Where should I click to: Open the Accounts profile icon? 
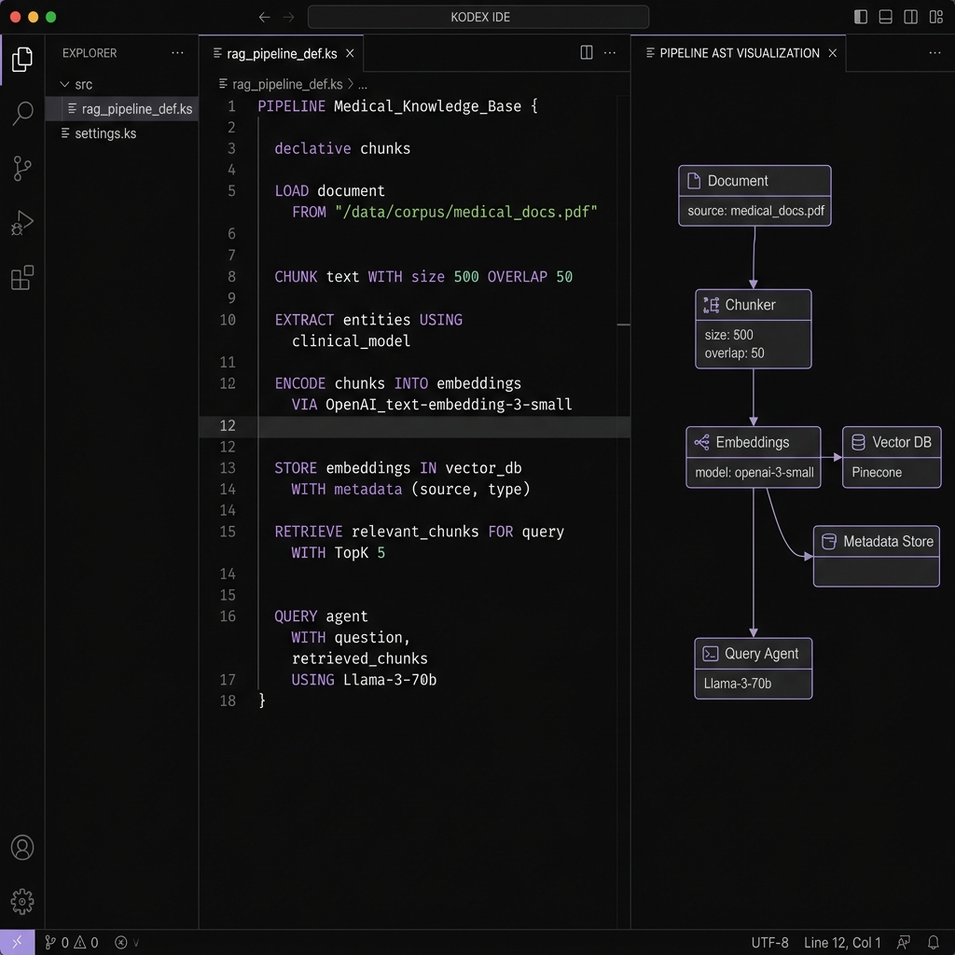[22, 847]
